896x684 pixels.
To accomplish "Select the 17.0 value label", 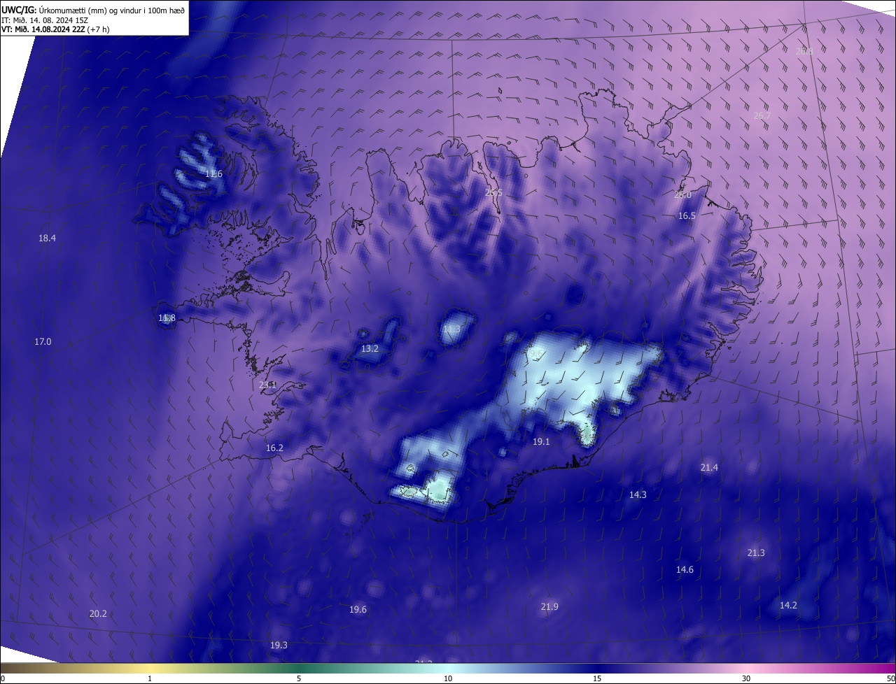I will tap(43, 342).
